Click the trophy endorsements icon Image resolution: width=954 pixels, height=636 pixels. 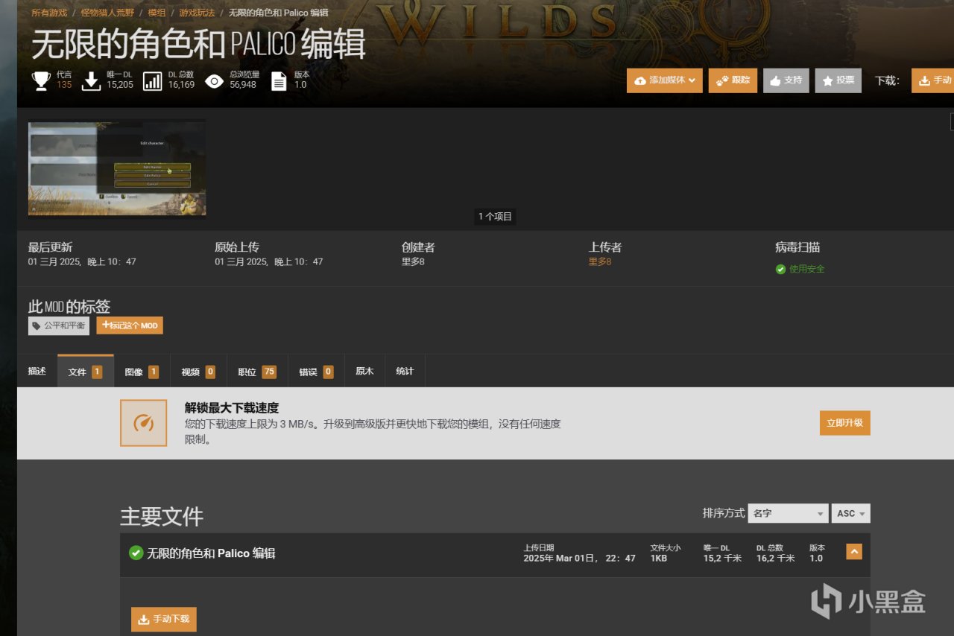(41, 80)
